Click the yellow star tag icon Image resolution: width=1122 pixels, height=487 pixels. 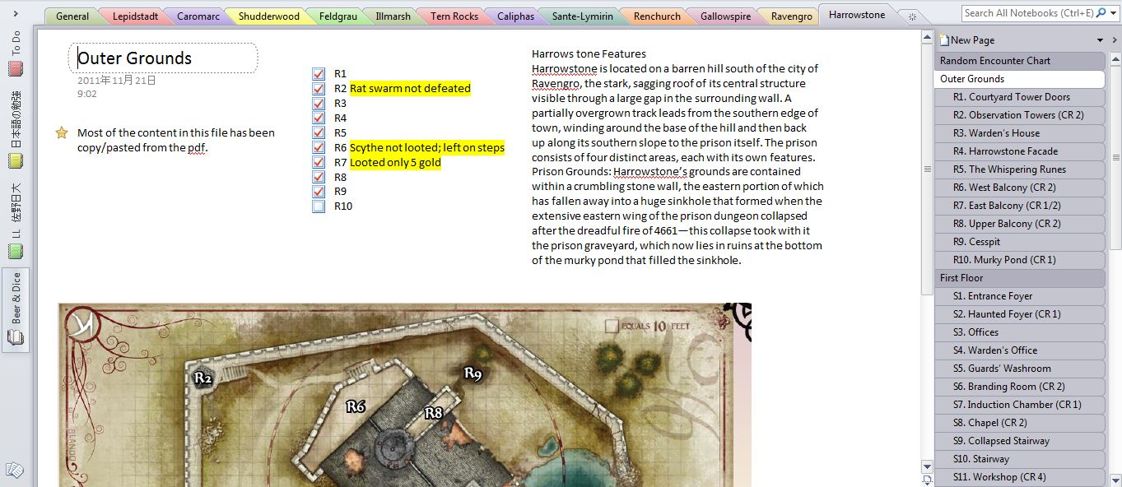tap(61, 132)
